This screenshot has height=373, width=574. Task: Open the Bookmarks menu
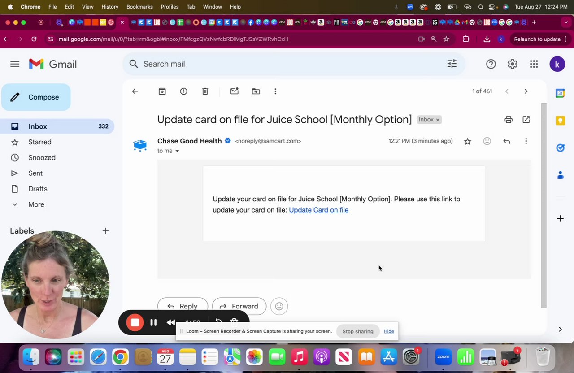[139, 7]
